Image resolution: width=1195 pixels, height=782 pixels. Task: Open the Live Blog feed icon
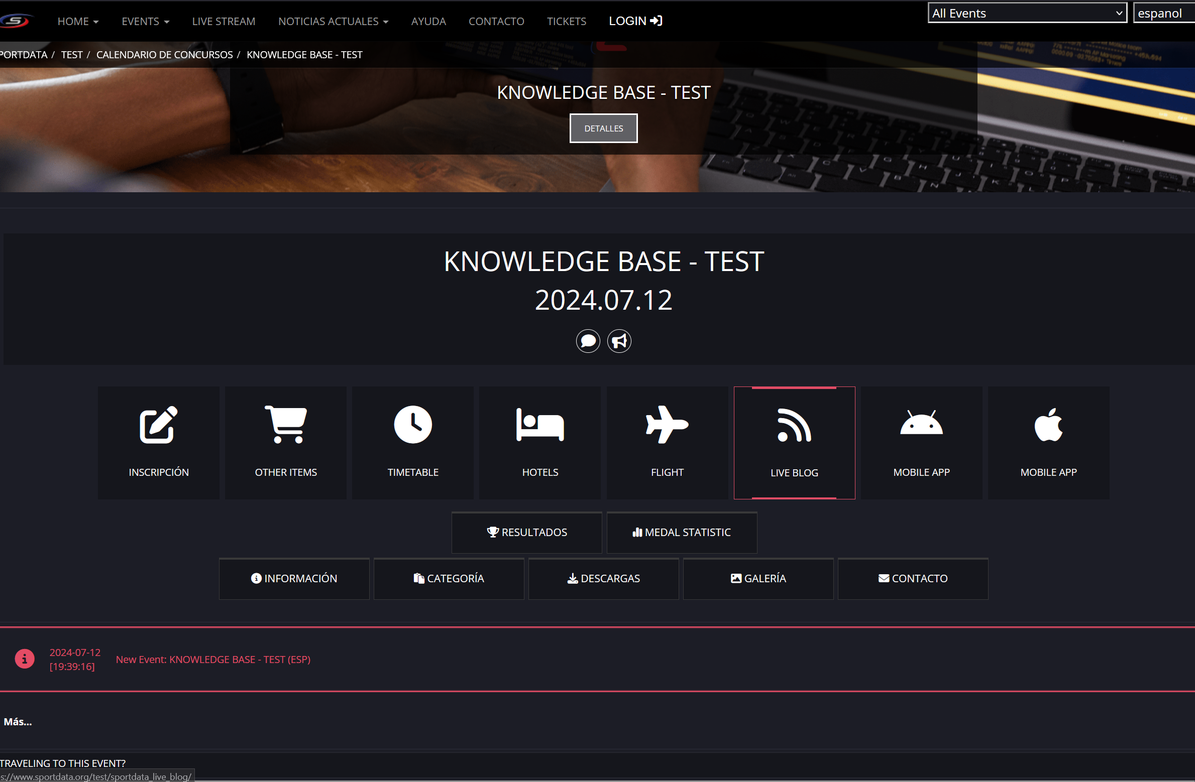[x=794, y=426]
